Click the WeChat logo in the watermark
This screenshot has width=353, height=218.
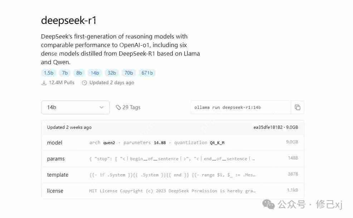268,204
